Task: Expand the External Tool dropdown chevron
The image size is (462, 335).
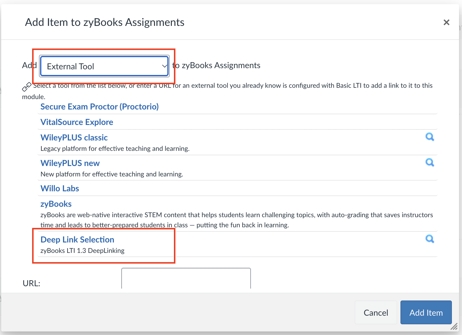Action: [x=164, y=66]
